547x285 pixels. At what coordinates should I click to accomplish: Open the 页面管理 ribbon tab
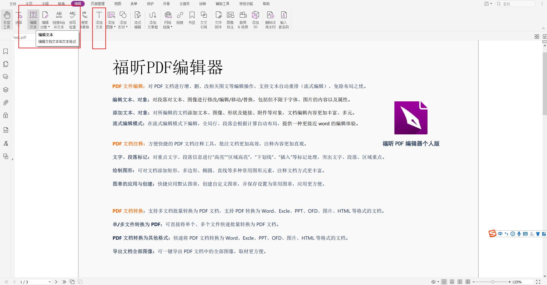pyautogui.click(x=98, y=4)
